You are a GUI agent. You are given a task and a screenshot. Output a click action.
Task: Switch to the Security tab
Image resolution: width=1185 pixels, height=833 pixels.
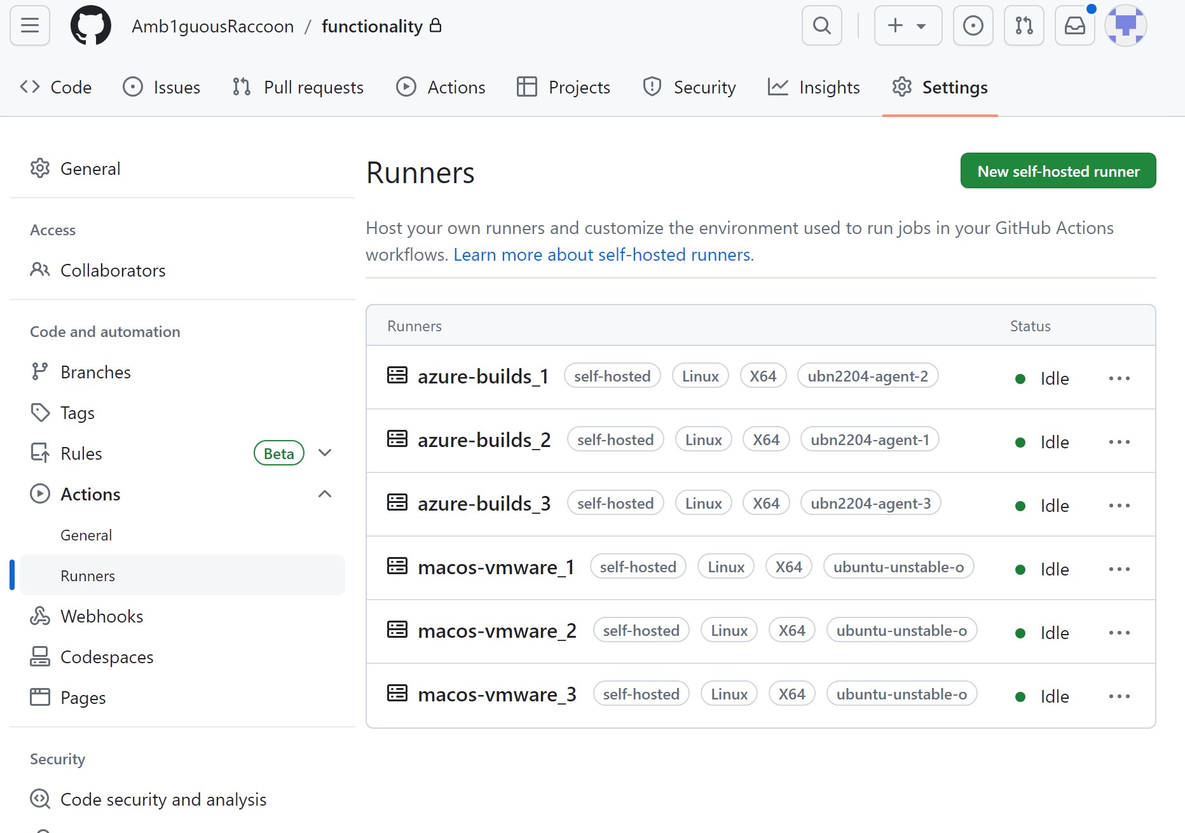point(689,86)
